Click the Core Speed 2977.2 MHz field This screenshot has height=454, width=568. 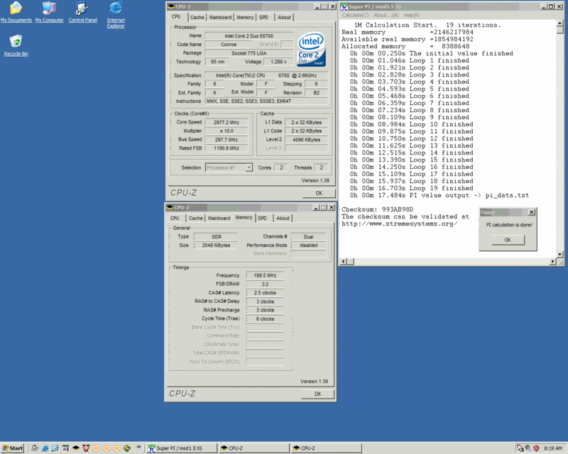tap(226, 123)
